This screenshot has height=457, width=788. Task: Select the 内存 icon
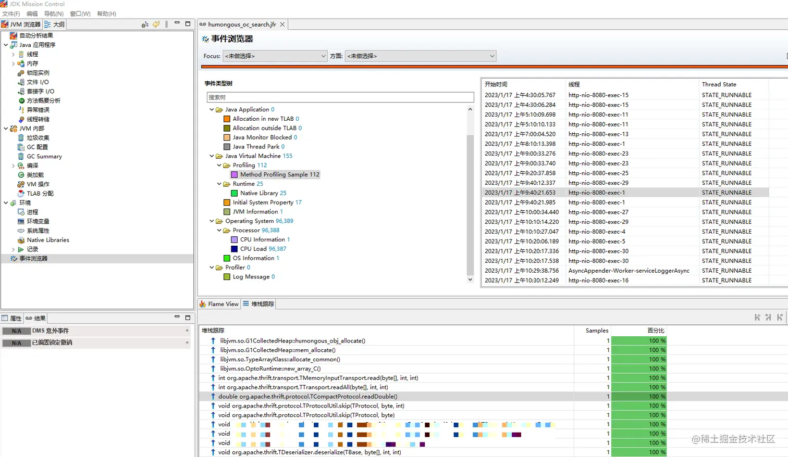(x=21, y=64)
